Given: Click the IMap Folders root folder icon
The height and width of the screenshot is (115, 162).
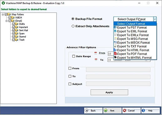Looking at the screenshot, I should tap(9, 14).
